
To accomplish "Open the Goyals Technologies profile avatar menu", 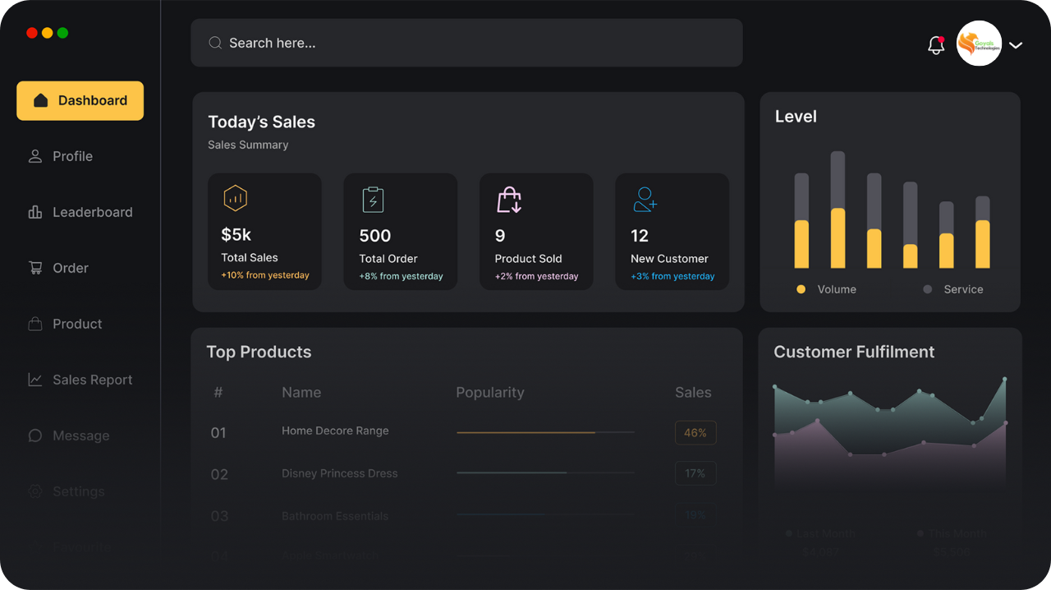I will click(x=979, y=44).
